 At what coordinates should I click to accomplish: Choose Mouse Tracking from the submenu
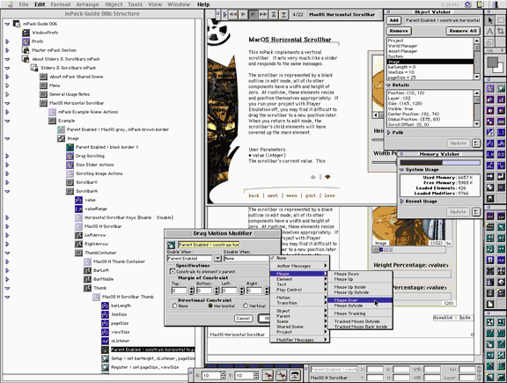pyautogui.click(x=349, y=313)
